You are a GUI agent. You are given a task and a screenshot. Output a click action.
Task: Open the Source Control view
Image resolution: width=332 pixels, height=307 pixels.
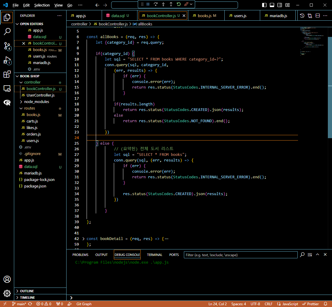7,46
